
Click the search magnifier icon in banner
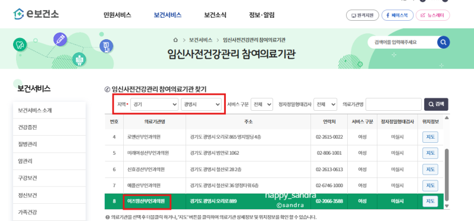click(x=443, y=42)
